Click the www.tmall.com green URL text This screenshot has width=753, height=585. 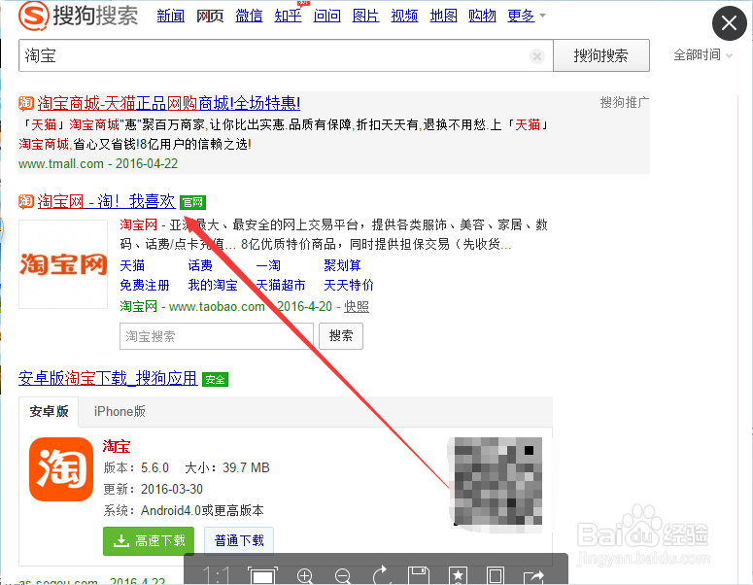(61, 164)
